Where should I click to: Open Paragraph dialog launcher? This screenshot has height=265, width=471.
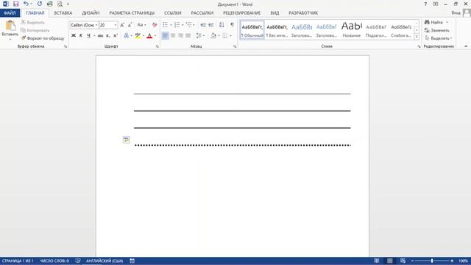[x=235, y=46]
